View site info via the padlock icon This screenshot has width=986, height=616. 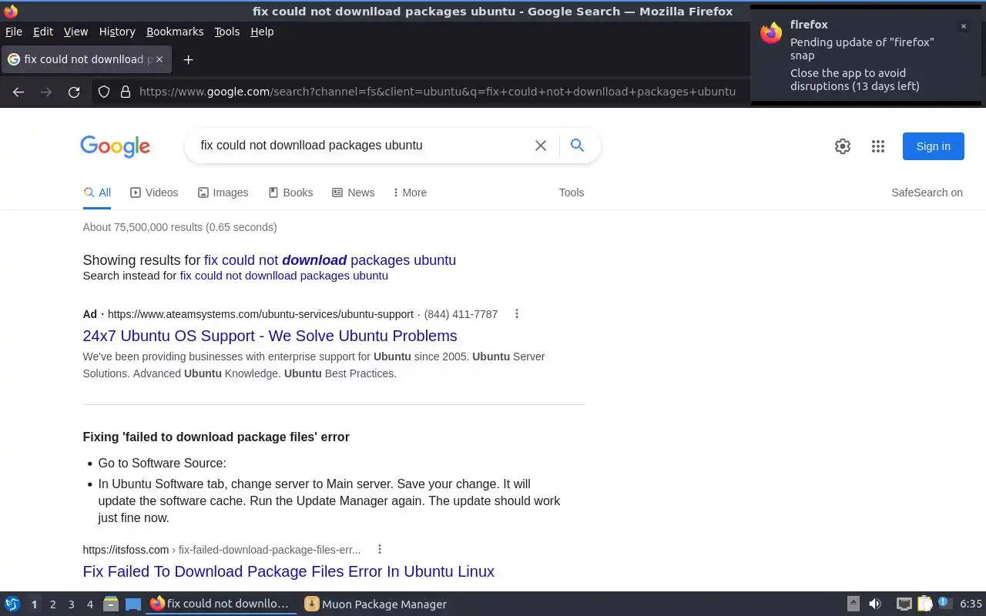click(x=126, y=92)
